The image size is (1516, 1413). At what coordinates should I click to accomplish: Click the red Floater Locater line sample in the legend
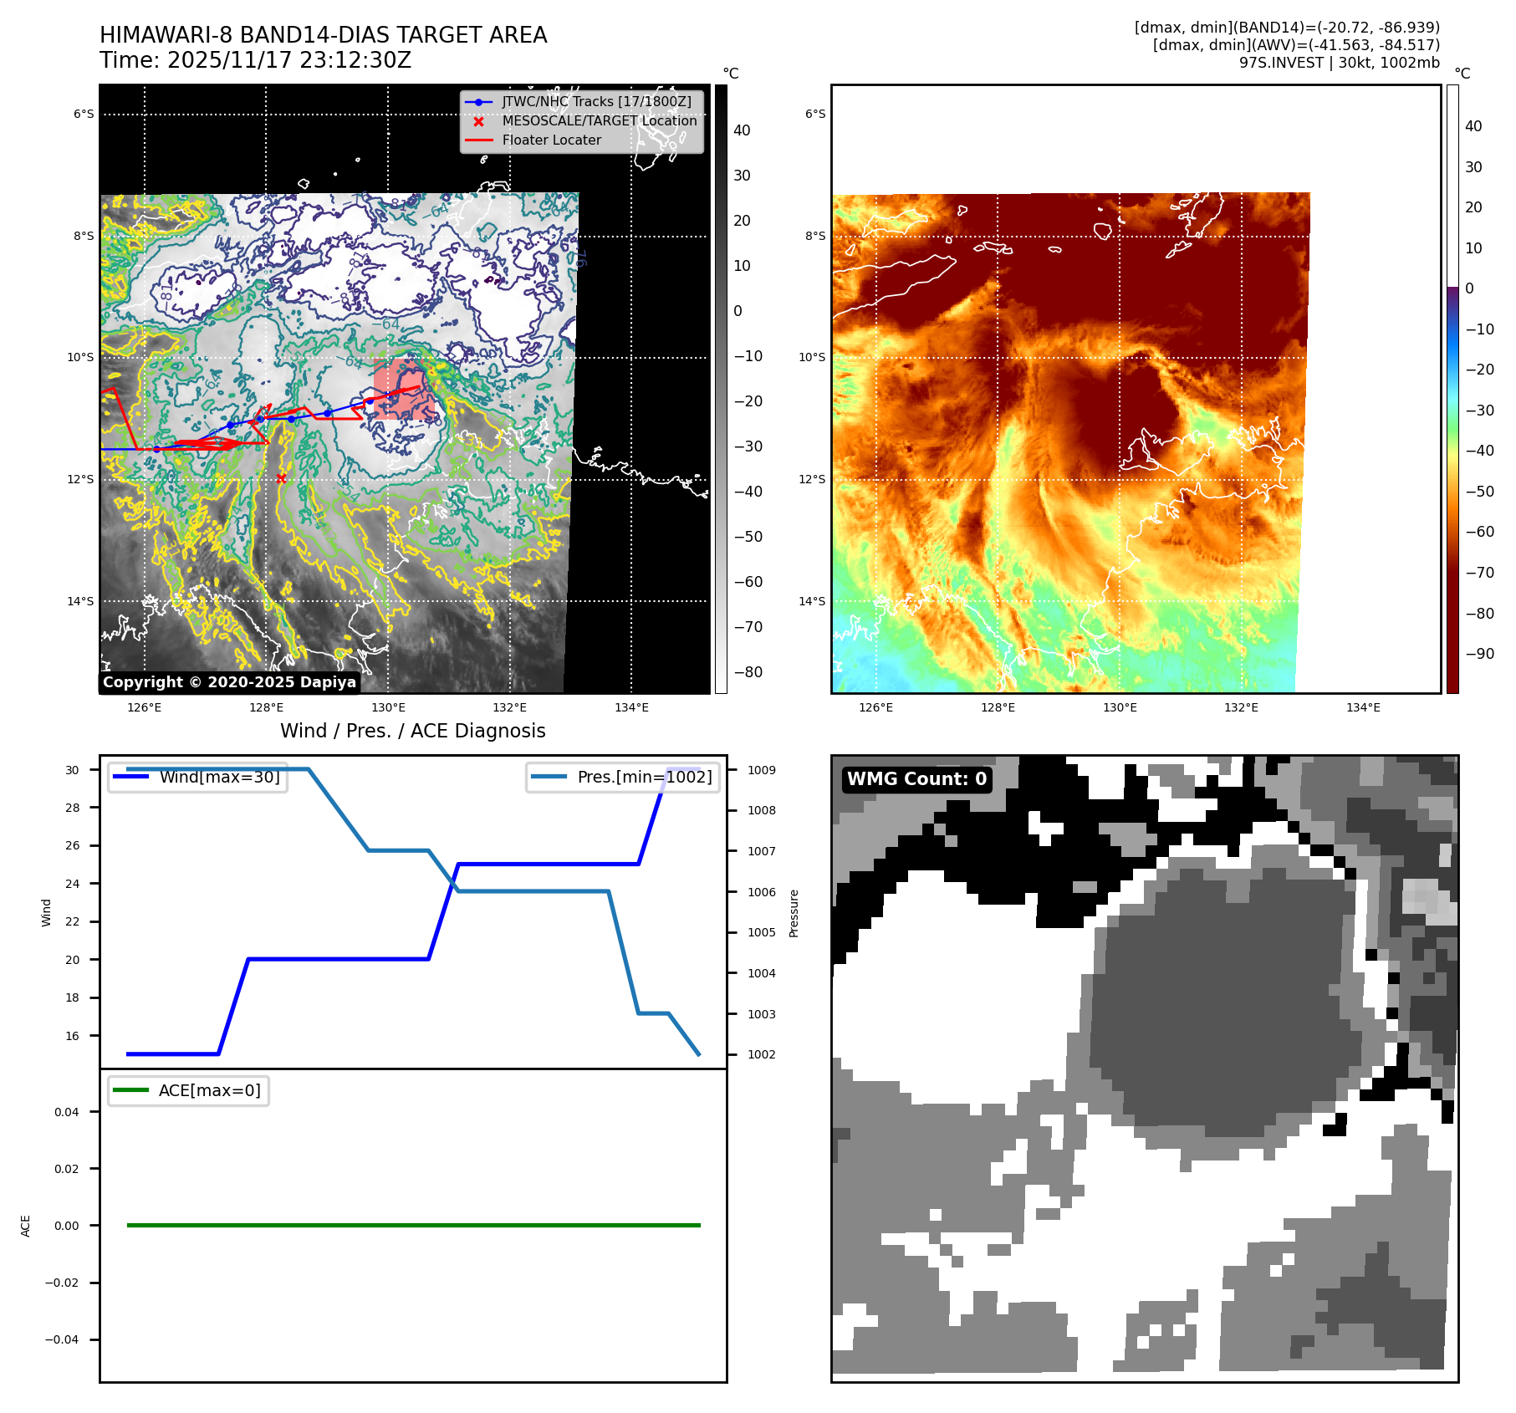tap(478, 140)
